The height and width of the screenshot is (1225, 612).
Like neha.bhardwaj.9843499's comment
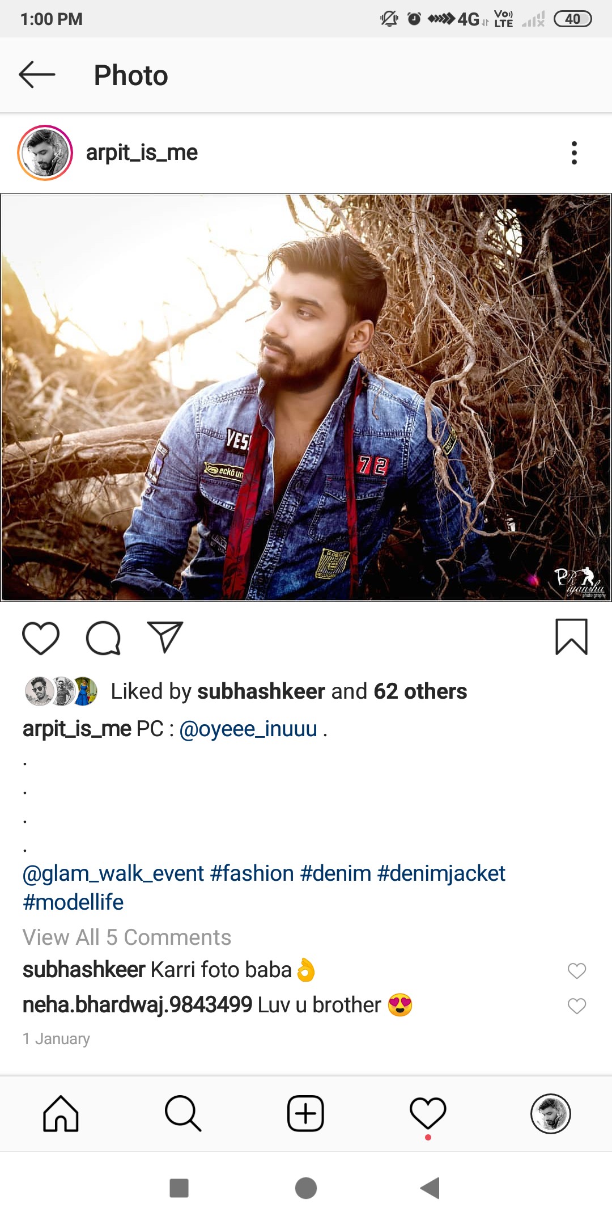[576, 1006]
